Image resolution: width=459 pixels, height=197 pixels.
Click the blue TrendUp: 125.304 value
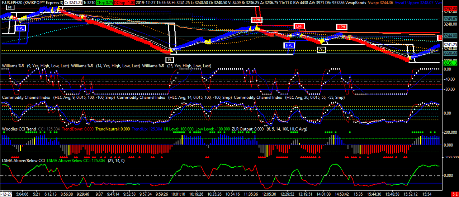coord(147,129)
